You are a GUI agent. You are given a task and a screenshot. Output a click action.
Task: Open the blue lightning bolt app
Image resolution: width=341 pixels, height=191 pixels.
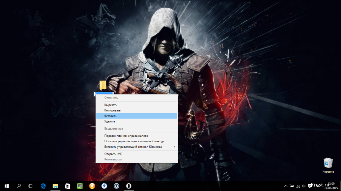104,186
